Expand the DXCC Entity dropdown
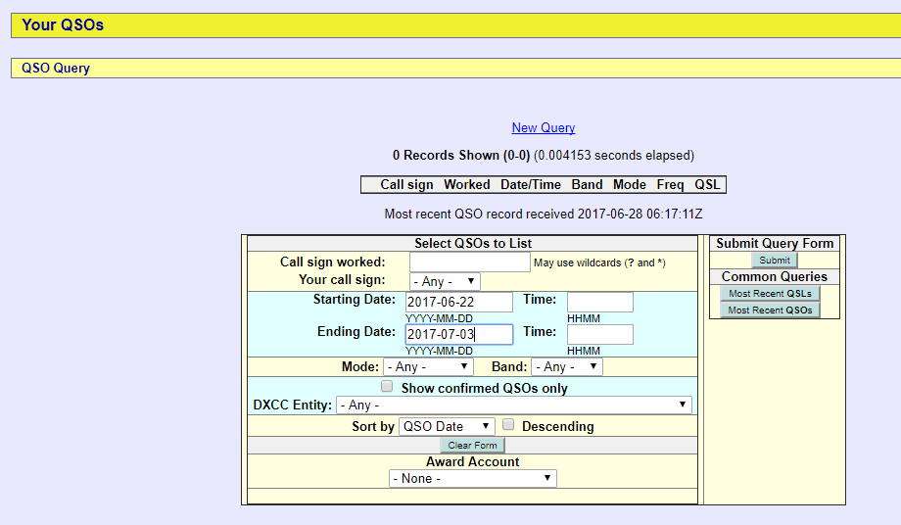The height and width of the screenshot is (525, 901). coord(514,405)
